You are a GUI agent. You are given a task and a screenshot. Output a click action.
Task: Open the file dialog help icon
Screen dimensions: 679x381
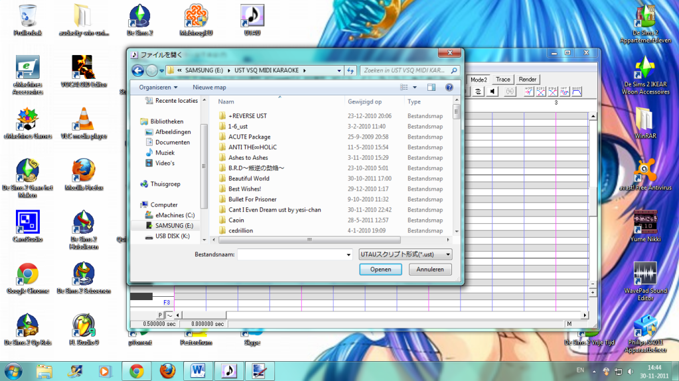tap(449, 87)
